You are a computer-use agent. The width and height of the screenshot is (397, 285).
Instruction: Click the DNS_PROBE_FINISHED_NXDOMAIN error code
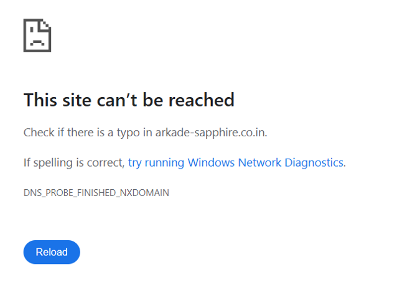tap(96, 193)
